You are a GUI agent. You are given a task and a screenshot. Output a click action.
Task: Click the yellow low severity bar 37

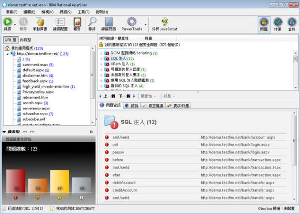coord(60,181)
